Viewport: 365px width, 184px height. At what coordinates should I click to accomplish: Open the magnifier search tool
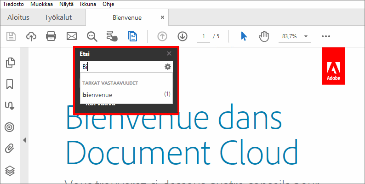(92, 36)
